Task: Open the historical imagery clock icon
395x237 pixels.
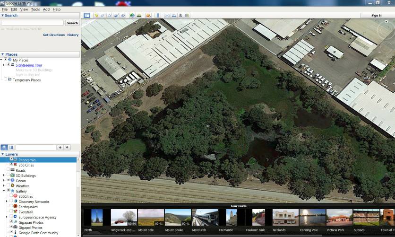Action: [132, 16]
